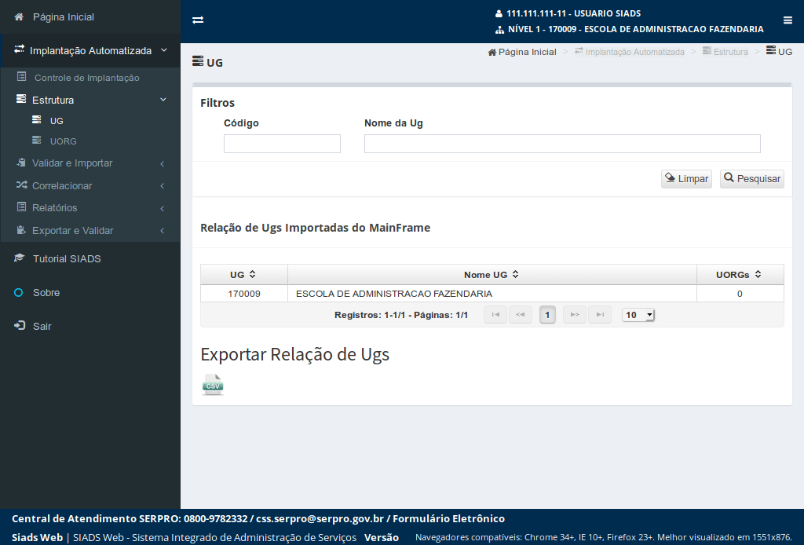Go to previous page of results

(521, 315)
